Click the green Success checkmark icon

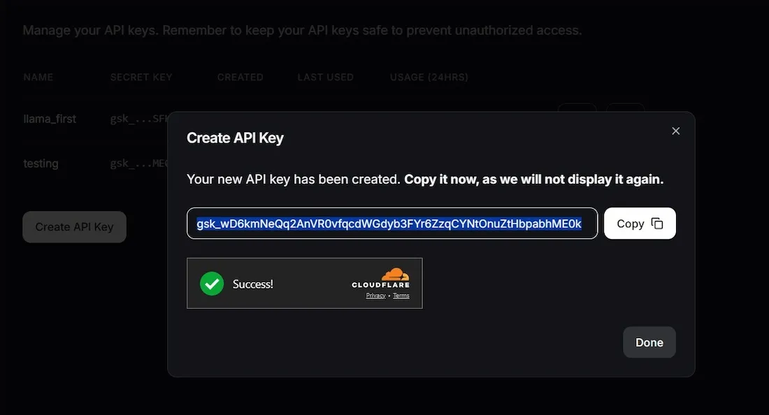pyautogui.click(x=212, y=284)
